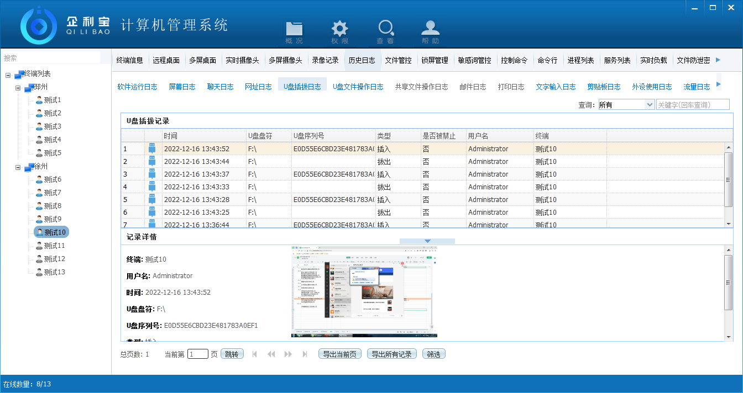
Task: Click the 导出所有记录 button
Action: point(391,354)
